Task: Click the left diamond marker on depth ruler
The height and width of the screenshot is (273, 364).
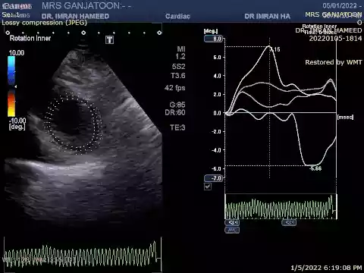Action: 8,33
